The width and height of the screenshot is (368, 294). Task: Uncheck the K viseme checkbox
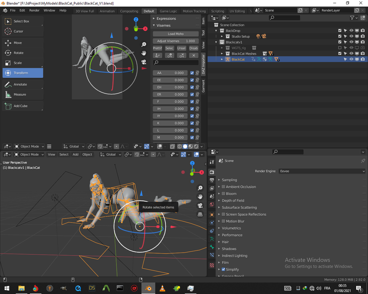tap(192, 123)
